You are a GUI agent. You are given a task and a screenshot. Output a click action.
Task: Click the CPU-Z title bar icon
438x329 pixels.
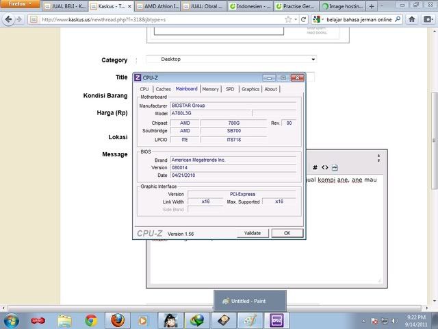[x=138, y=77]
